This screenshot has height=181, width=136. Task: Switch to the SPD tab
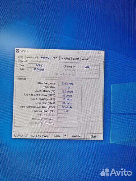click(x=55, y=58)
